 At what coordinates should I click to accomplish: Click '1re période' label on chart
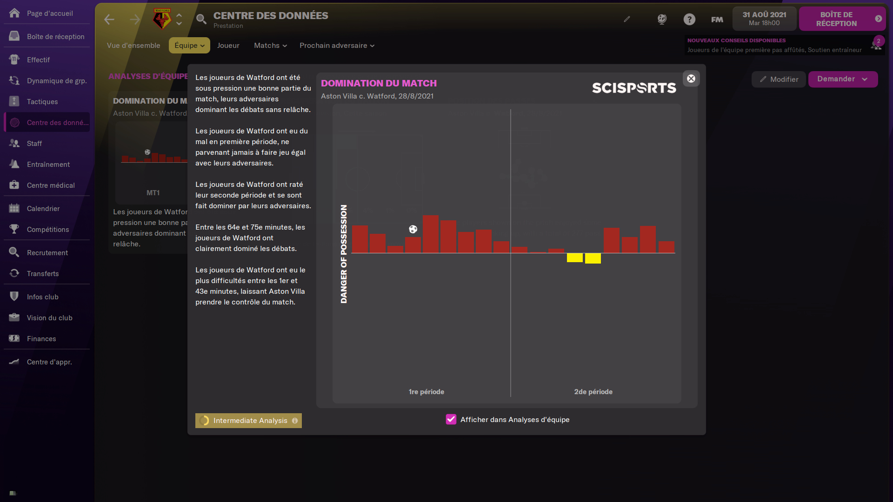pos(426,392)
